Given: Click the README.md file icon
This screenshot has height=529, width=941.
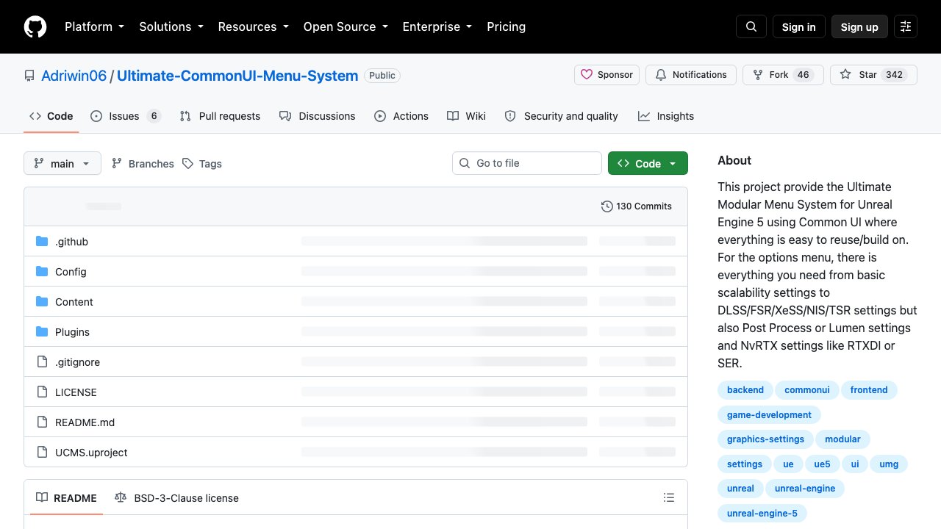Looking at the screenshot, I should [42, 422].
